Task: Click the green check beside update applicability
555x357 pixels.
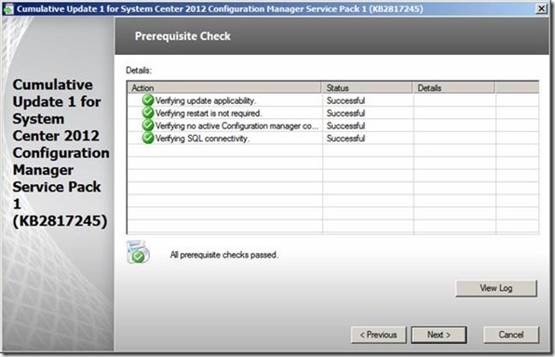Action: (148, 100)
